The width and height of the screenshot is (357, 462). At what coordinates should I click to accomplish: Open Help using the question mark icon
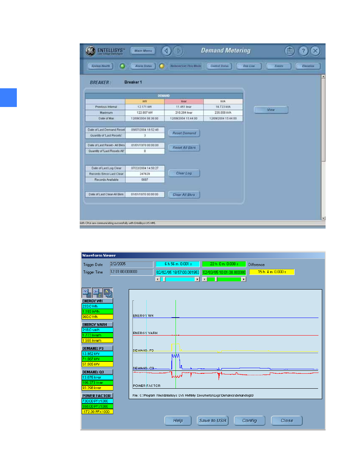coord(303,51)
